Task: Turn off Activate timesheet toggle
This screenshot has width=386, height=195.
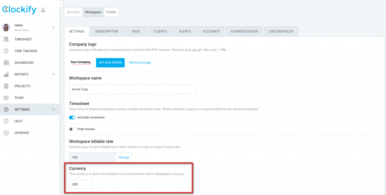Action: click(72, 117)
